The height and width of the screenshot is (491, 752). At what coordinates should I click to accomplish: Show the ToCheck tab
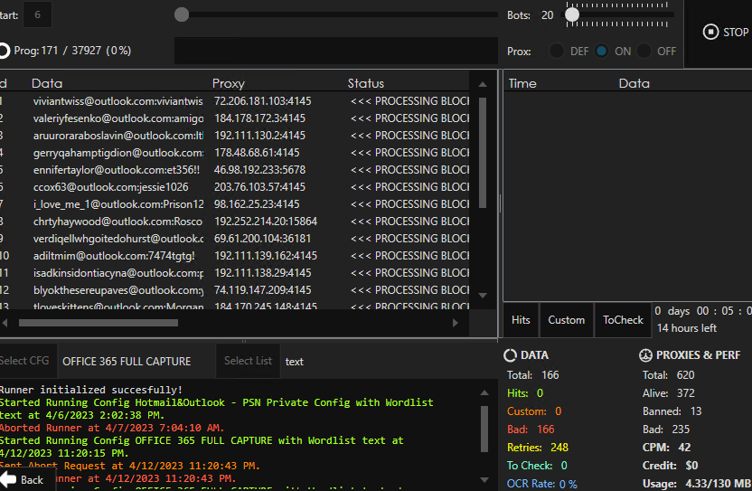pos(623,320)
